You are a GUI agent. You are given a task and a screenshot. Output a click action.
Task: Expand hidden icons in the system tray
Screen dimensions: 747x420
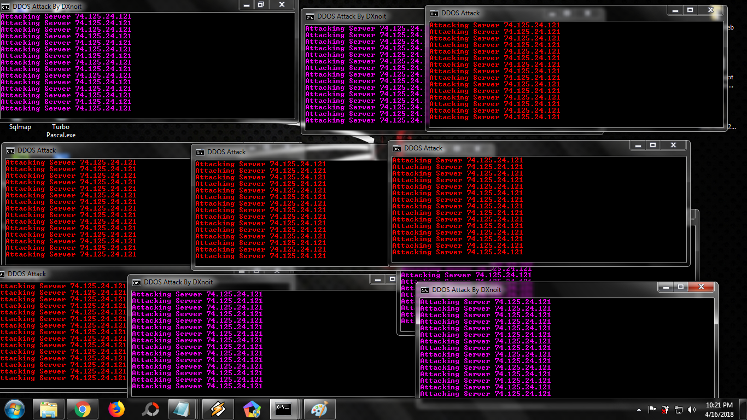click(639, 409)
